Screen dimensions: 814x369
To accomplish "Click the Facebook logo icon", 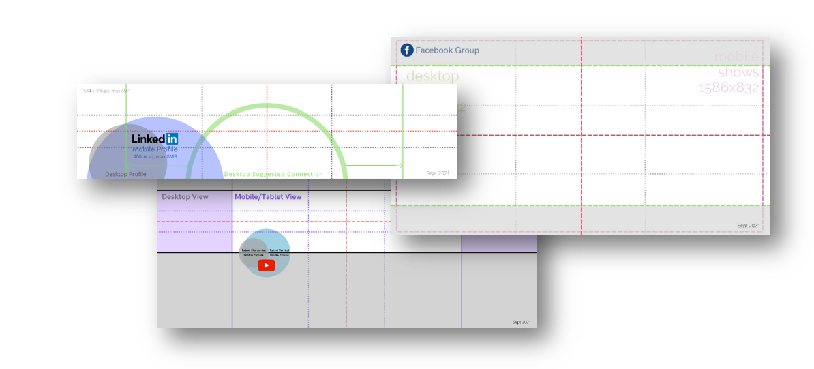I will click(407, 50).
